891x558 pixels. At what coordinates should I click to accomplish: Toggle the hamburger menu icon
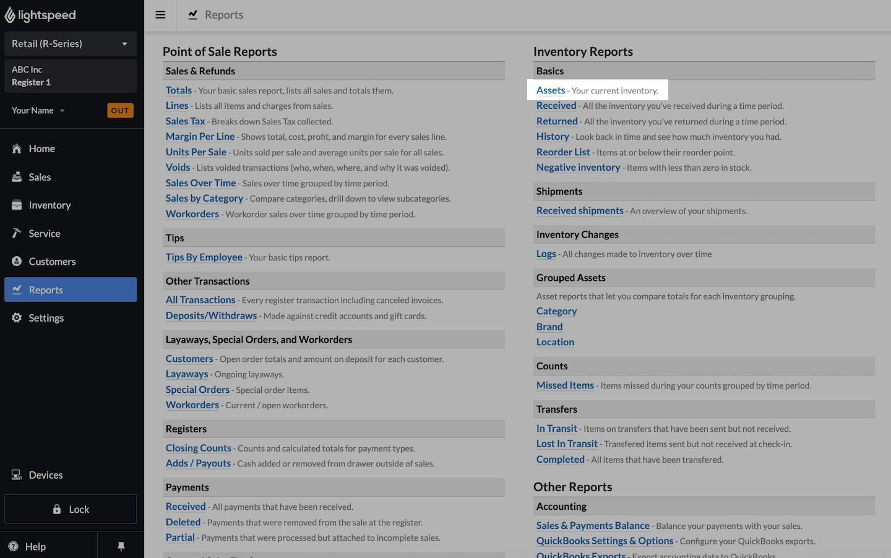[160, 15]
